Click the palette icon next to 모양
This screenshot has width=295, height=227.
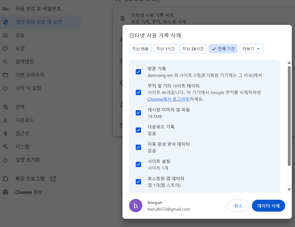[x=6, y=48]
